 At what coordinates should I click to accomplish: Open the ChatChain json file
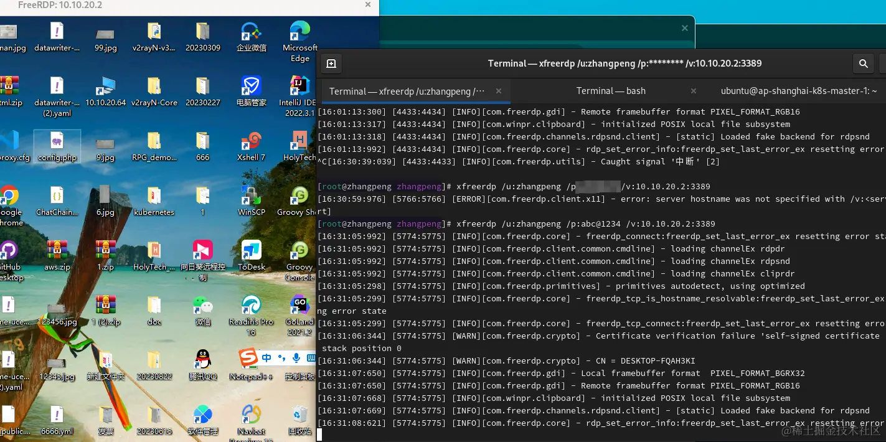(57, 201)
